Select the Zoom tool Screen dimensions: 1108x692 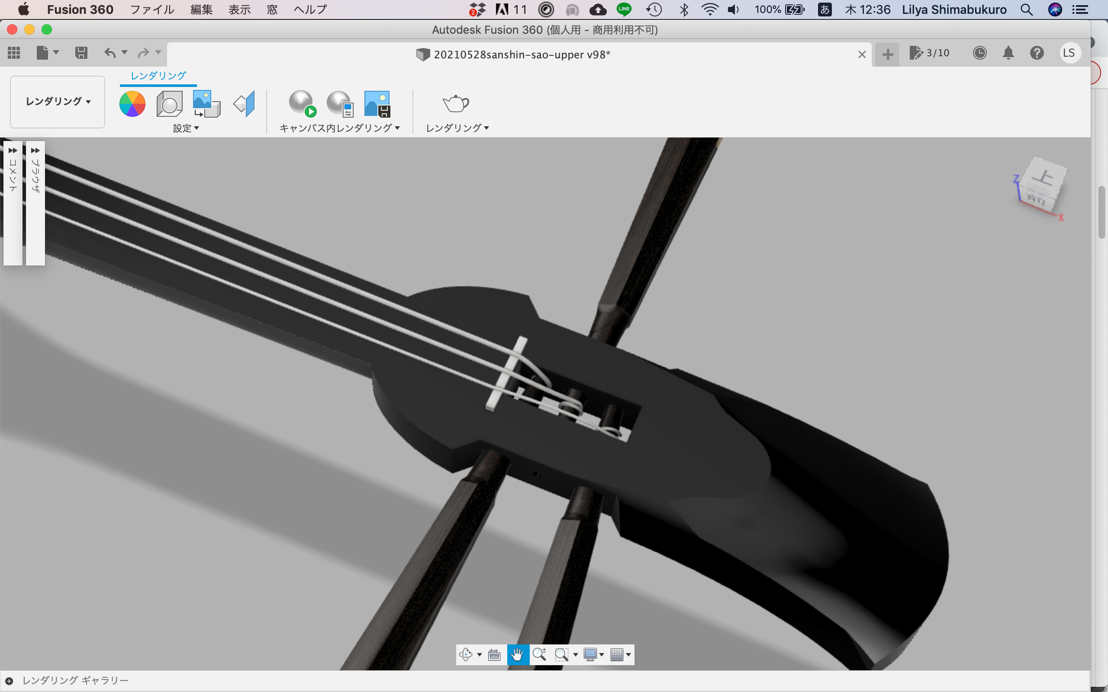(539, 655)
